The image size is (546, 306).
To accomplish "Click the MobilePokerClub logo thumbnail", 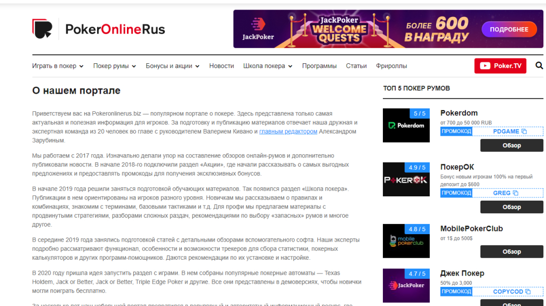I will (406, 241).
